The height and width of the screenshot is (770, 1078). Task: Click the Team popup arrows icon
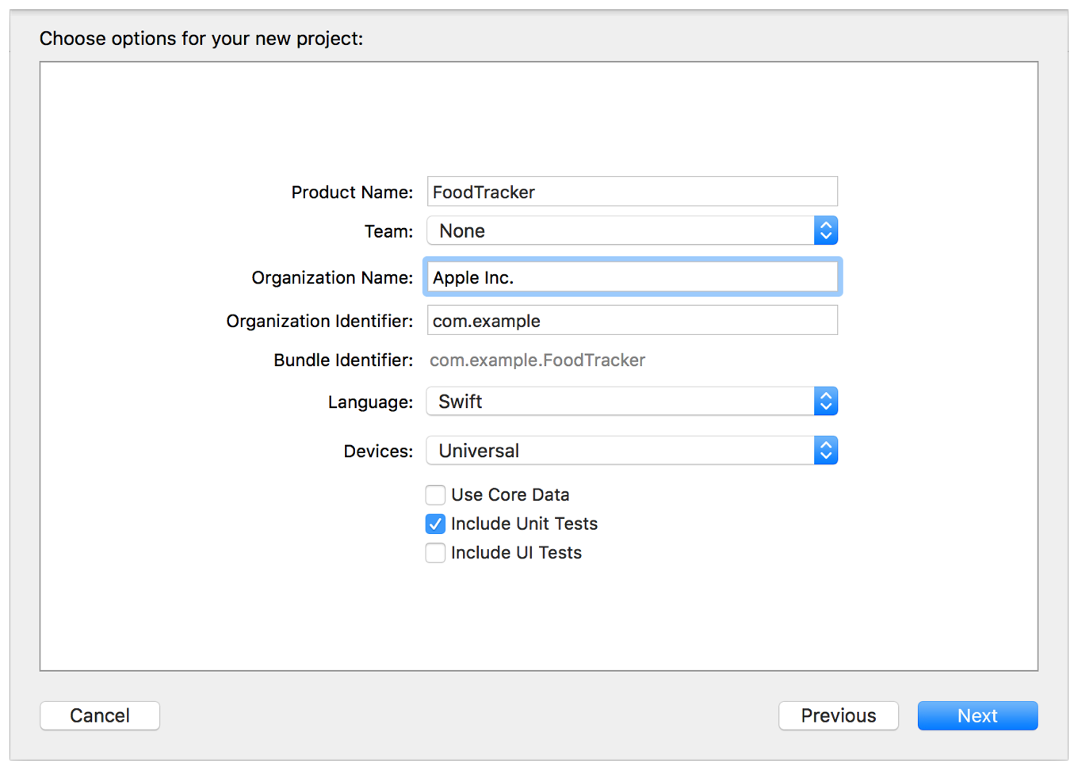point(825,231)
